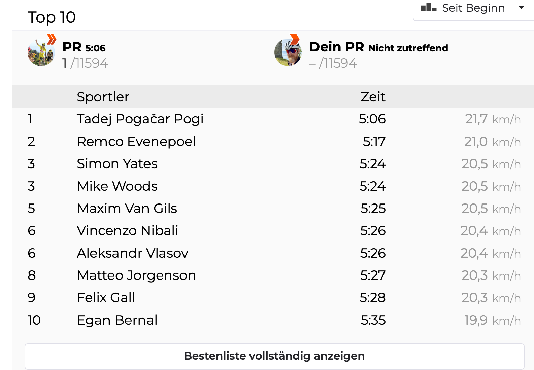Open Egan Bernal's profile
This screenshot has height=370, width=534.
pos(117,320)
